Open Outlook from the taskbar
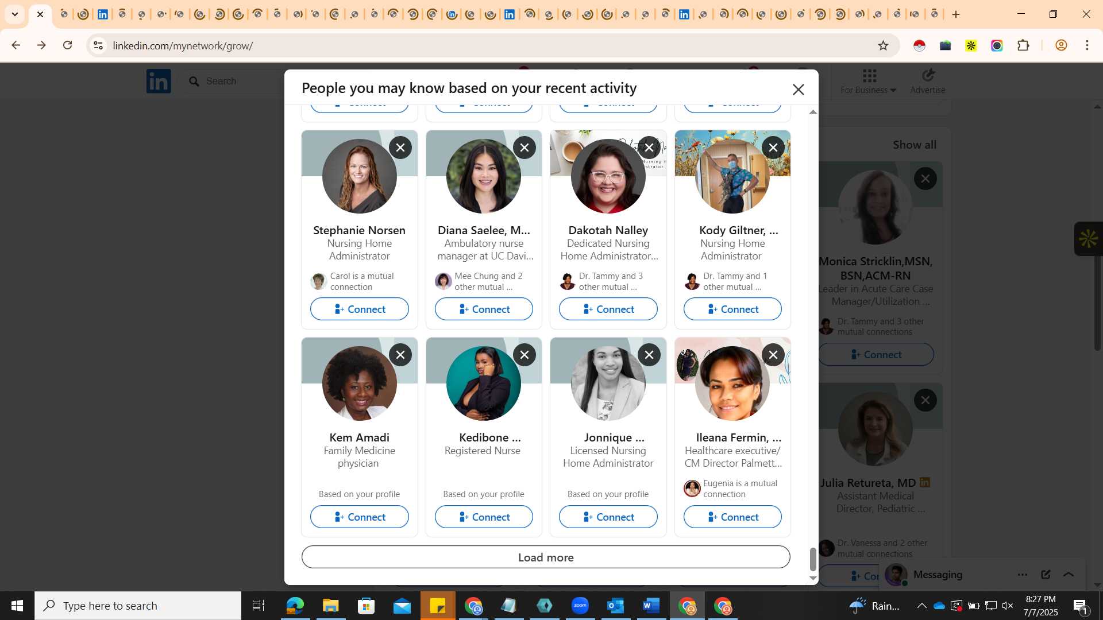Image resolution: width=1103 pixels, height=620 pixels. click(x=616, y=606)
